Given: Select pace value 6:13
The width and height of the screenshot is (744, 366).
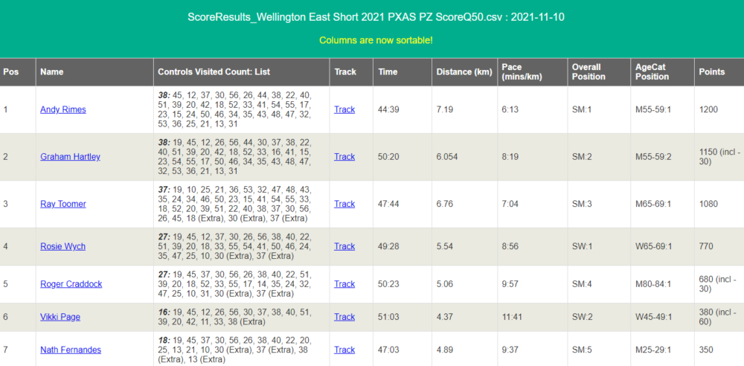Looking at the screenshot, I should (510, 109).
